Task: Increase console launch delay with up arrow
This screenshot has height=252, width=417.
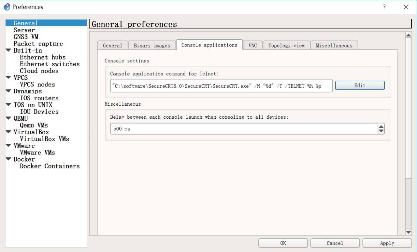Action: click(x=381, y=126)
